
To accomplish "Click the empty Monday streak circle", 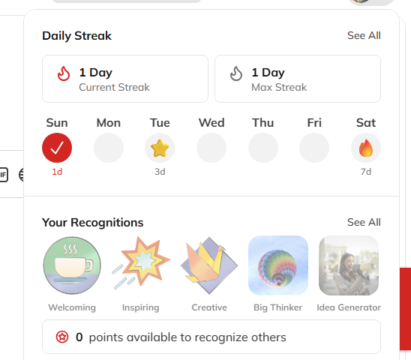I will (109, 148).
